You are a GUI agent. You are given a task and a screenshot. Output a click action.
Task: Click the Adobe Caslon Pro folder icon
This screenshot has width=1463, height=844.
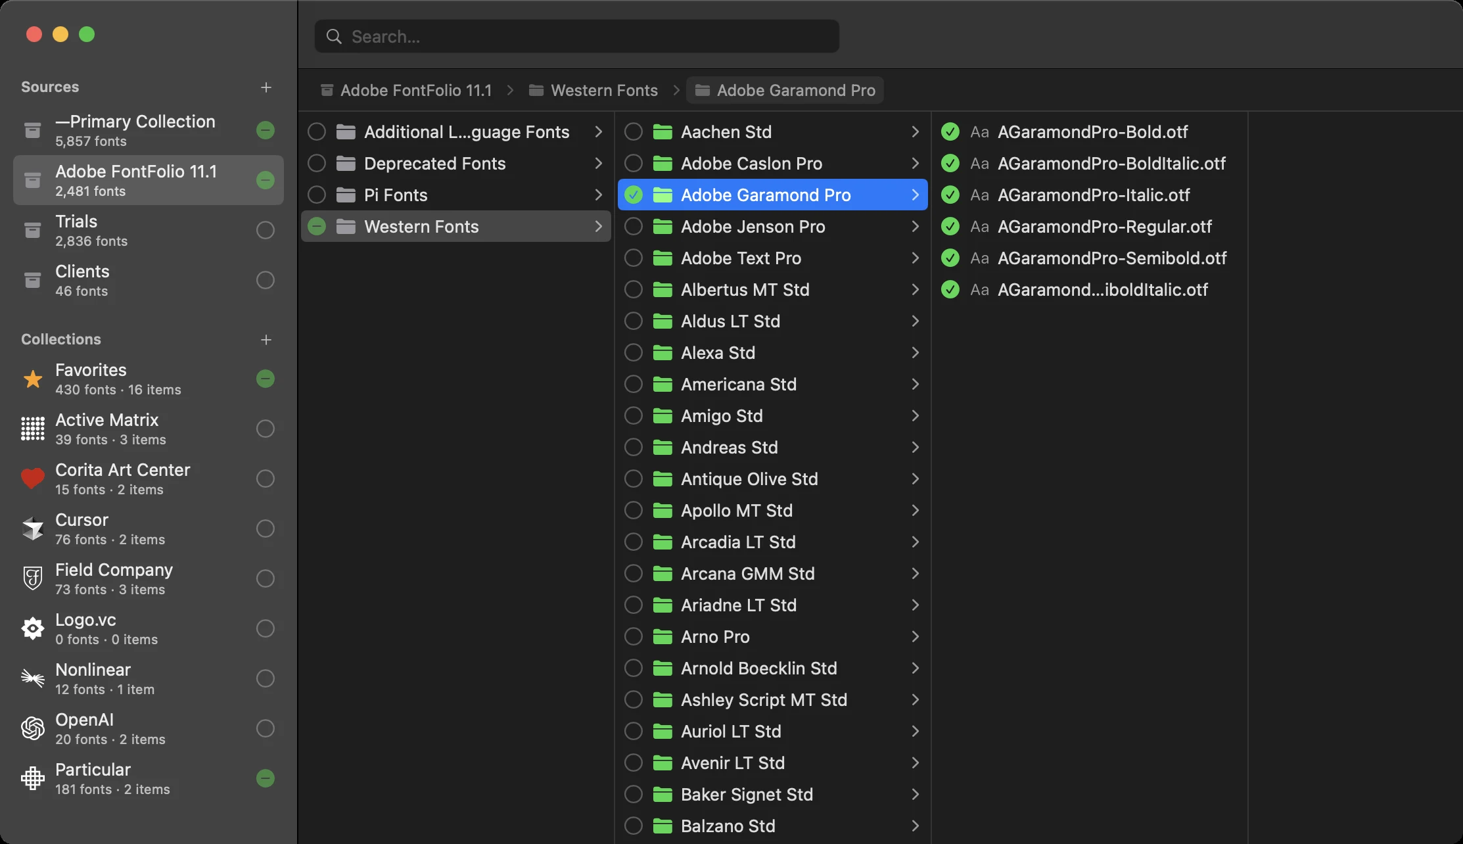pyautogui.click(x=662, y=164)
